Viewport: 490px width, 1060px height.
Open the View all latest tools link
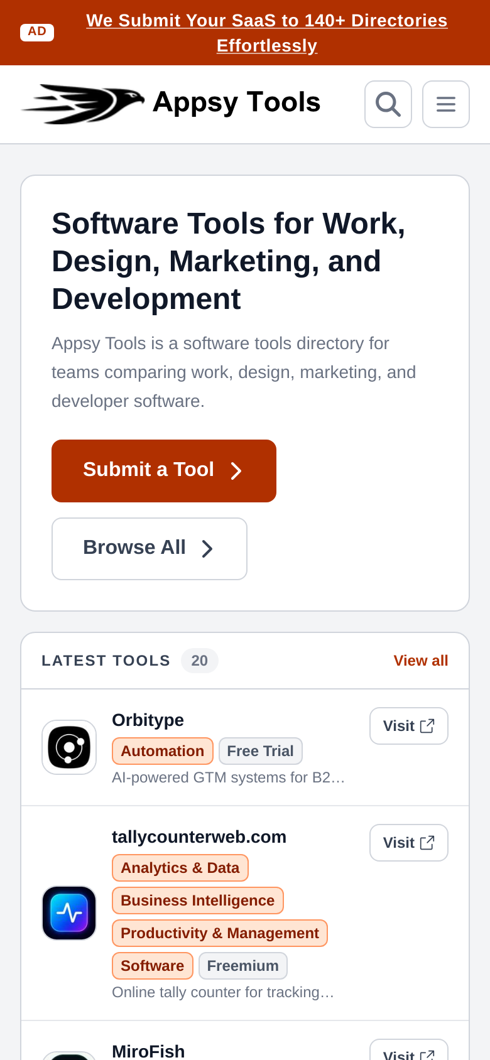click(421, 661)
